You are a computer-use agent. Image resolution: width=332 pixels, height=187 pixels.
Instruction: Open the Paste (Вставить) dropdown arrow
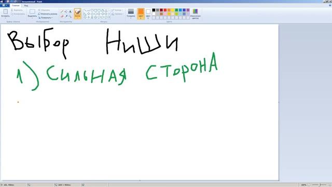click(x=5, y=18)
